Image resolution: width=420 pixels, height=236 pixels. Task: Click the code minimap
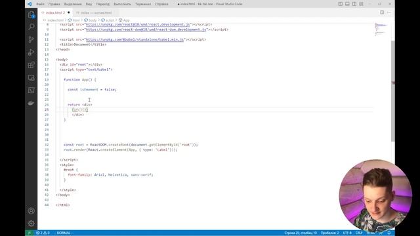381,29
